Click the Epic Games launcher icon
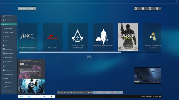The image size is (179, 100). [51, 96]
